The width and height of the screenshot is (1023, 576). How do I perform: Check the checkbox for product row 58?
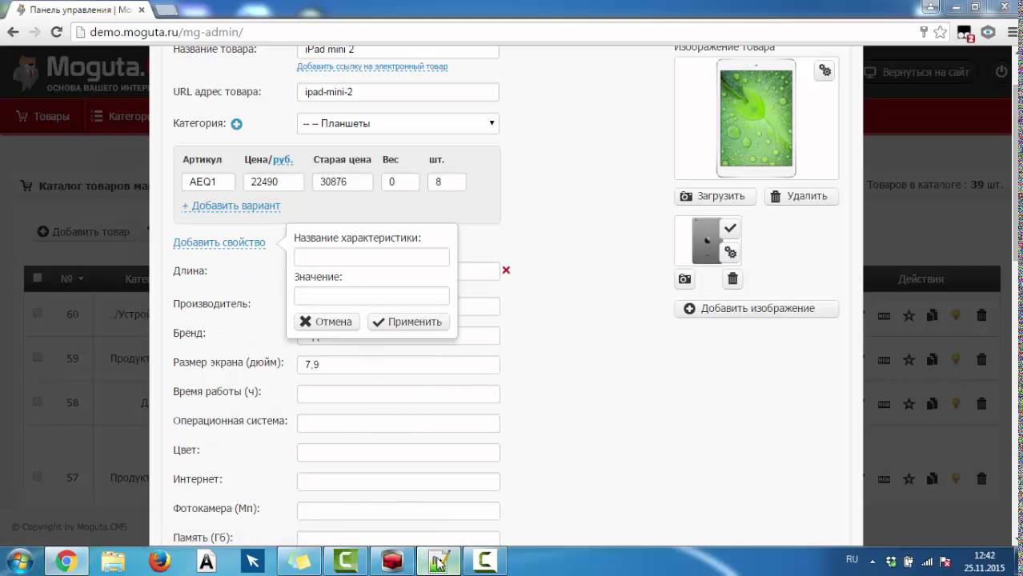37,402
